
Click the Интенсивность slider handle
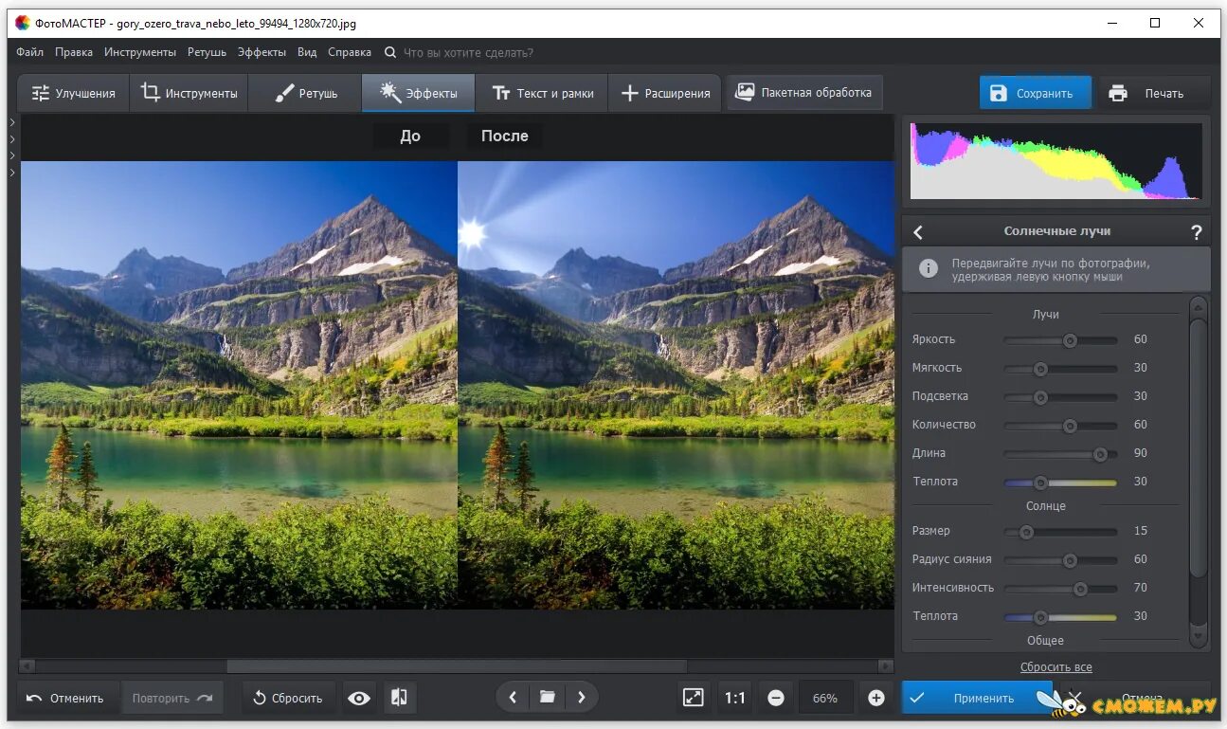coord(1080,588)
